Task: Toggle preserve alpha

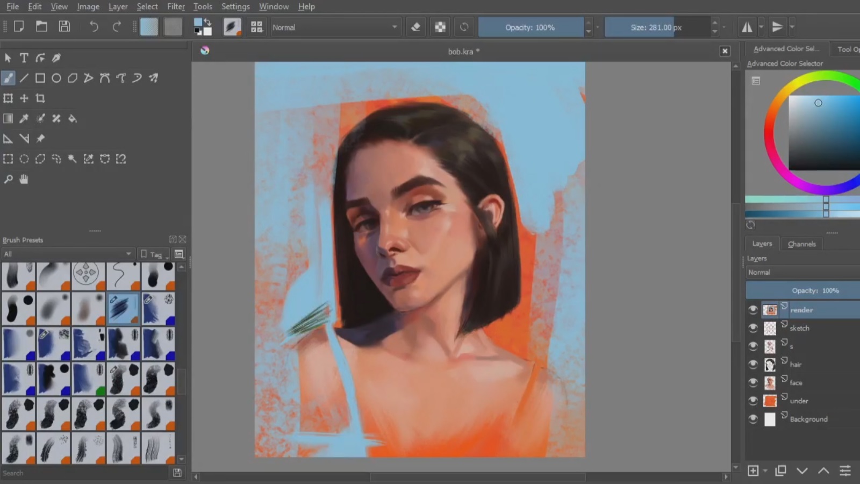Action: pos(440,27)
